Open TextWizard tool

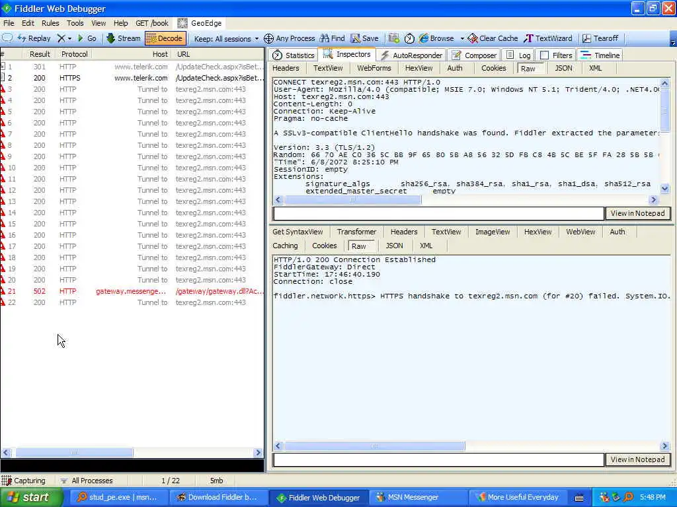(x=547, y=38)
